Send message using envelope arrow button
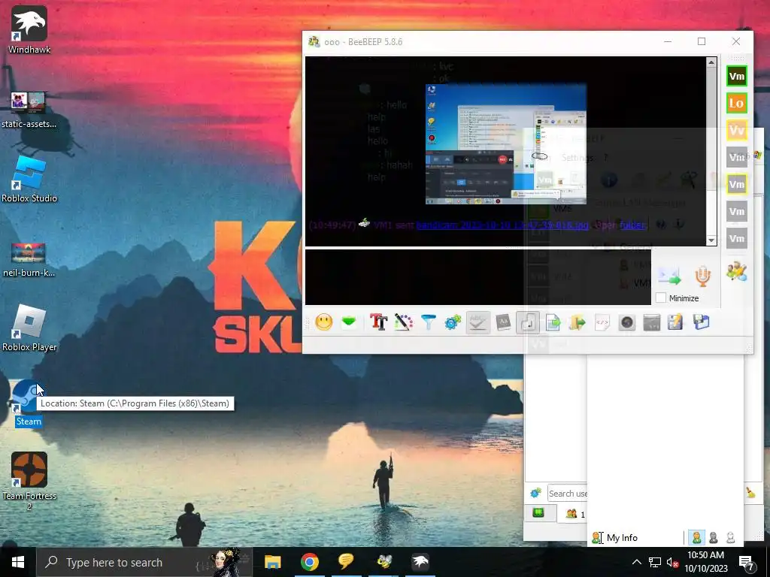 (669, 276)
